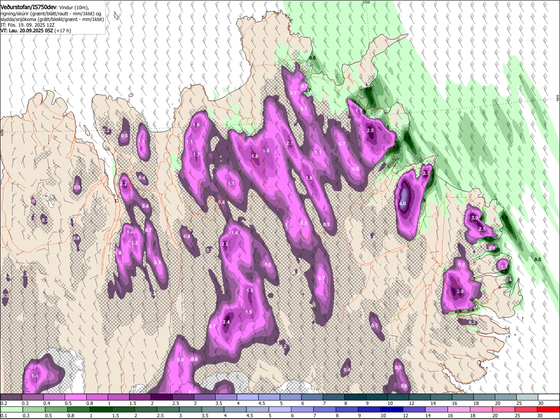This screenshot has width=560, height=419.
Task: Pick the pale green 0.1 swatch in rain scale
Action: click(x=11, y=409)
